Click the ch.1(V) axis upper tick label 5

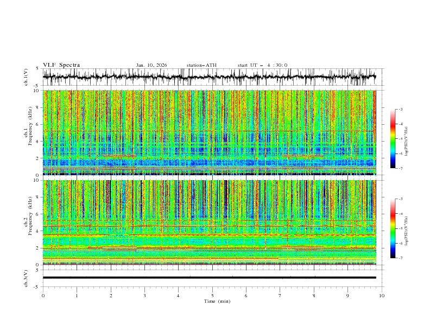[x=37, y=68]
